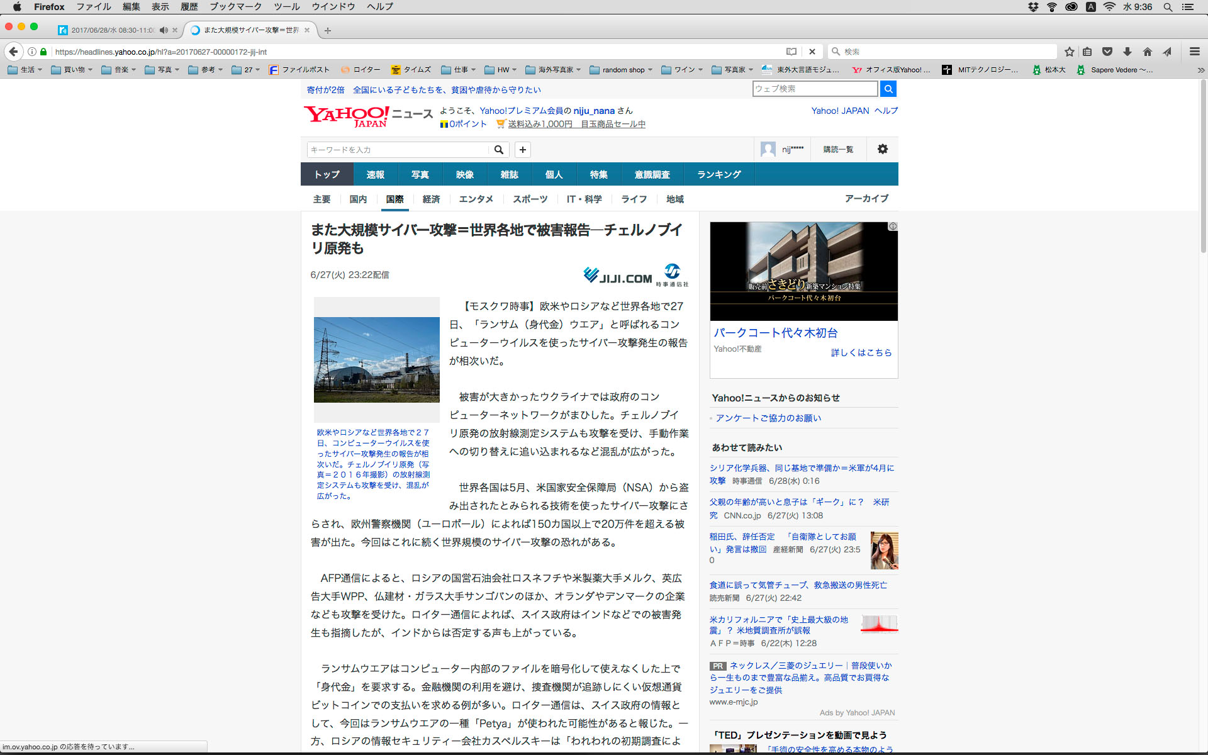Viewport: 1208px width, 755px height.
Task: Open the ブックマーク menu in menu bar
Action: 235,7
